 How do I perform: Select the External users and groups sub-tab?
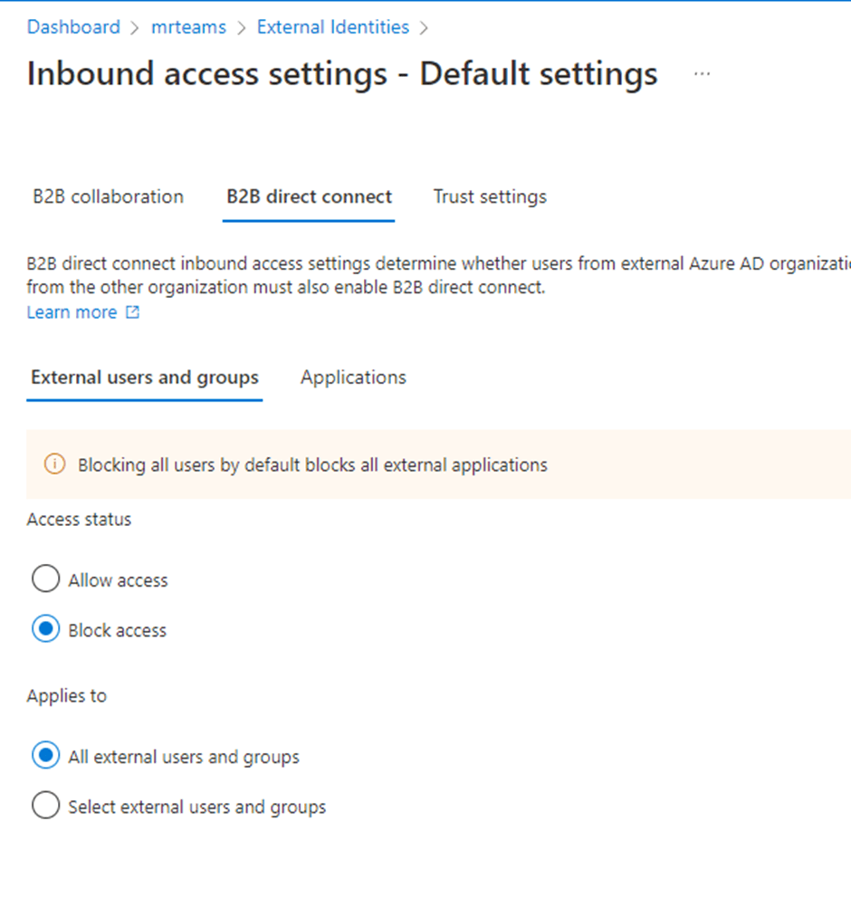click(x=145, y=377)
